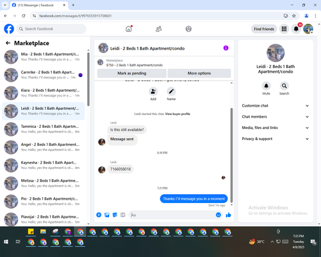The image size is (321, 257).
Task: Expand Privacy & support section
Action: point(275,139)
